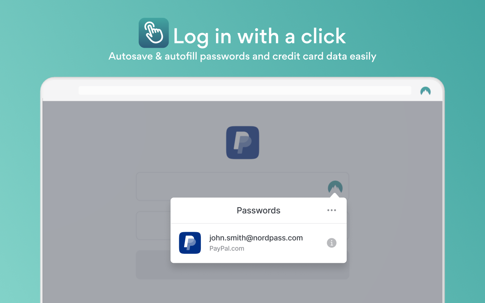
Task: Click the blank browser toolbar area left of address bar
Action: click(61, 91)
